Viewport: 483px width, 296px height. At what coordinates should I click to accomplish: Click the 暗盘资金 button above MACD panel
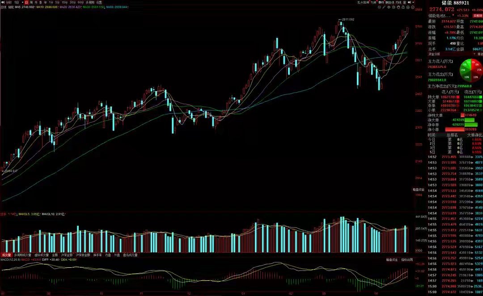point(392,260)
